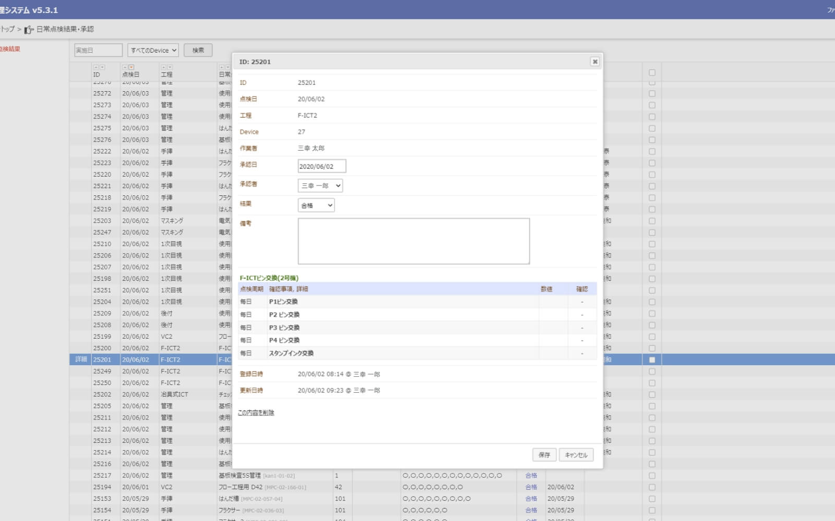Go to トップ in breadcrumb
835x521 pixels.
pos(7,29)
